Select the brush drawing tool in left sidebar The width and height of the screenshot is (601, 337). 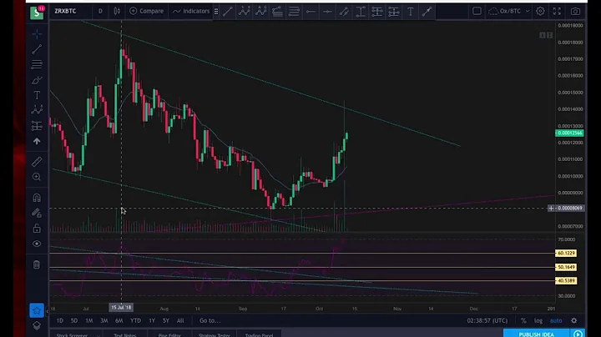[x=37, y=80]
